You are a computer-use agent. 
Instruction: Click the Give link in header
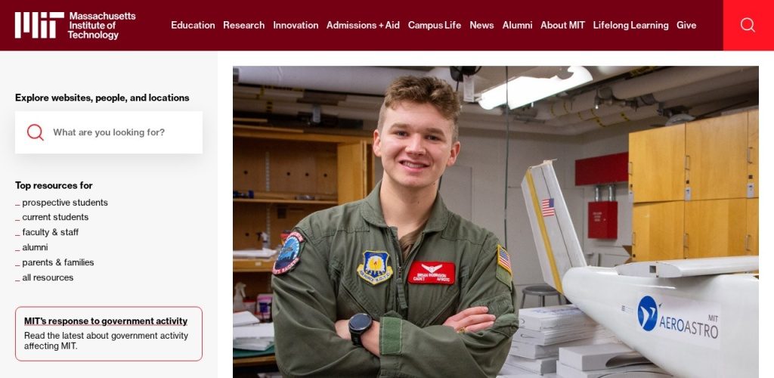click(686, 25)
